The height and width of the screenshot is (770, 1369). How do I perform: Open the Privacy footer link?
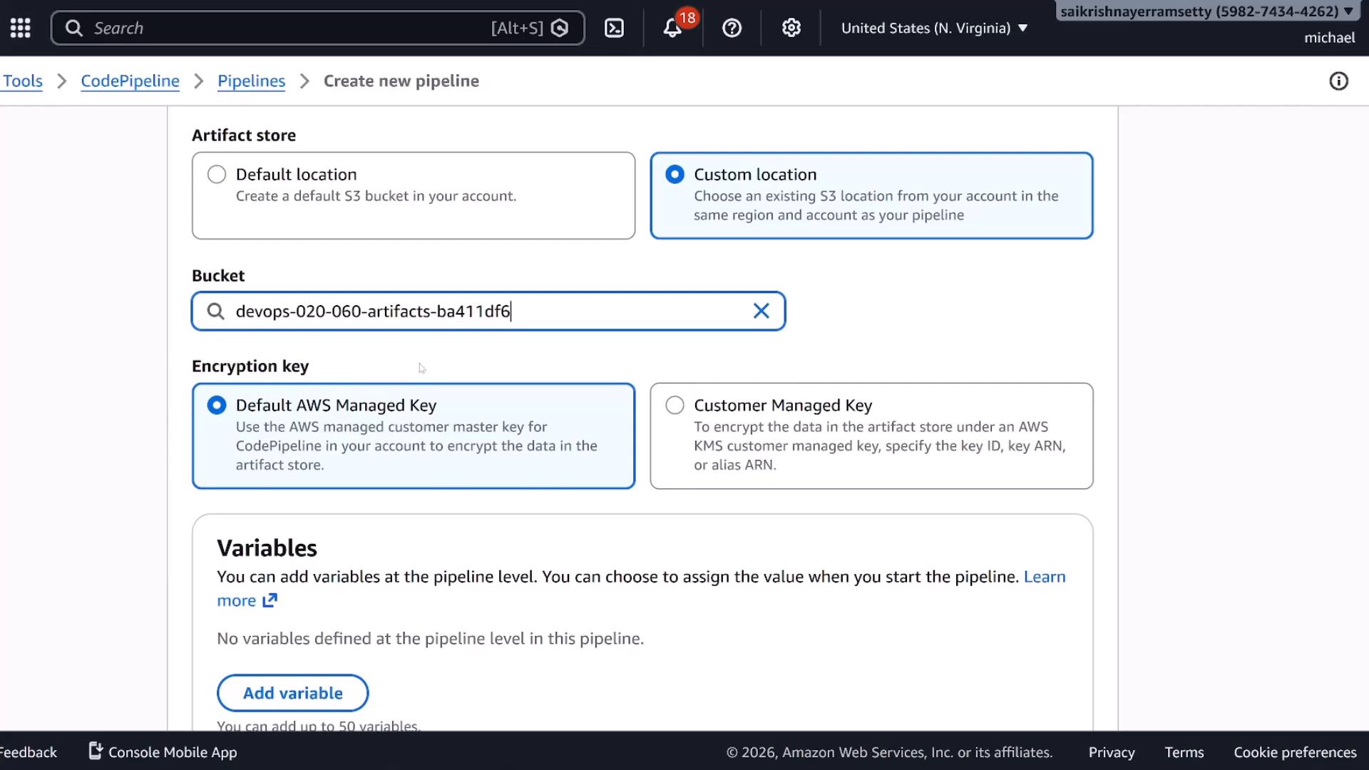(x=1111, y=752)
